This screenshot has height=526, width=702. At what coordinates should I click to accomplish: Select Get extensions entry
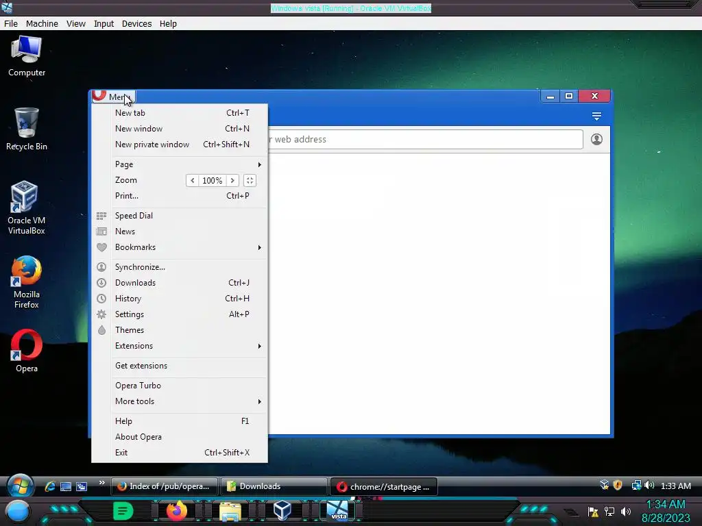pos(180,366)
